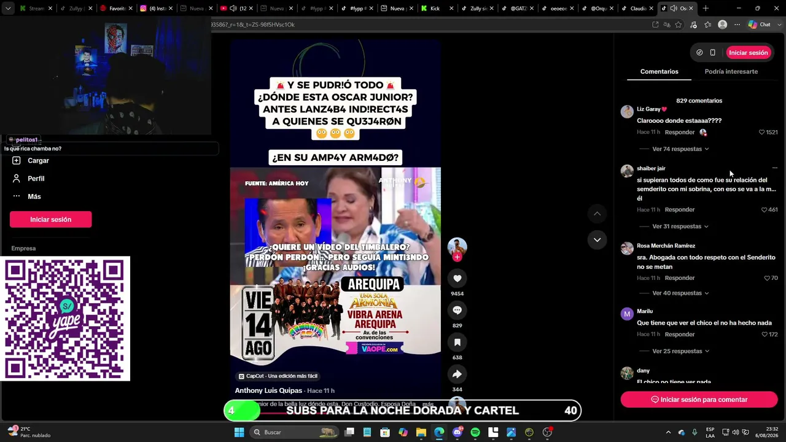
Task: Switch to the Podría interesarte tab
Action: tap(731, 72)
